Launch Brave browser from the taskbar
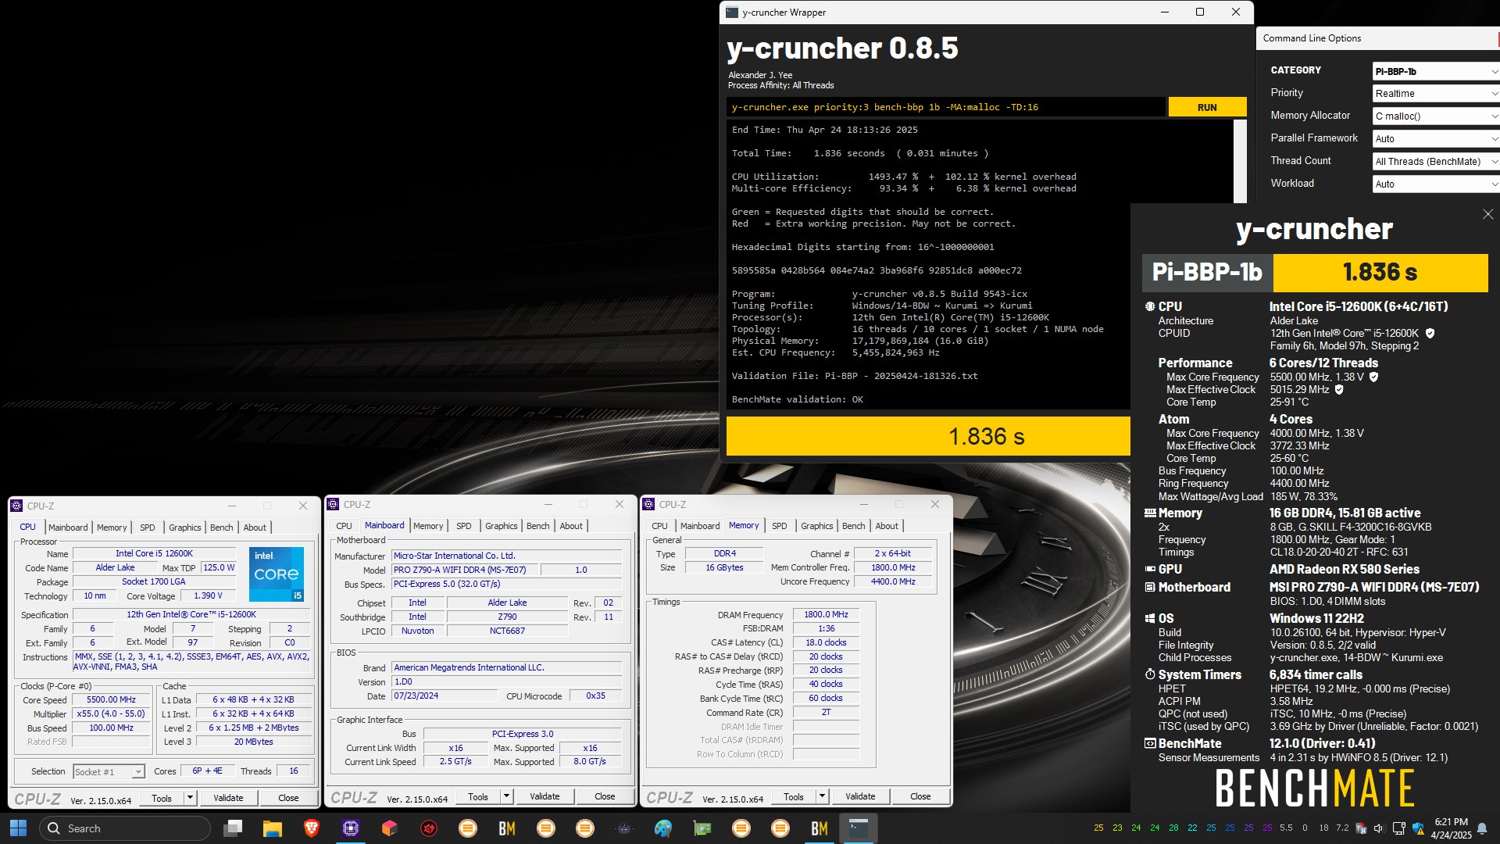 point(311,828)
